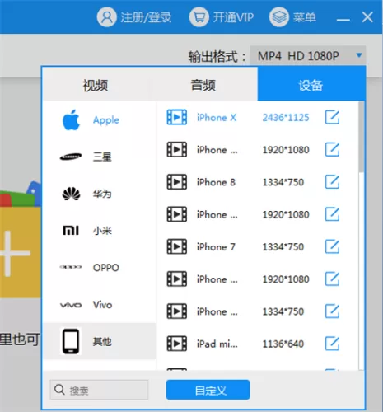Select the 华为 brand text
The image size is (383, 412).
(102, 194)
